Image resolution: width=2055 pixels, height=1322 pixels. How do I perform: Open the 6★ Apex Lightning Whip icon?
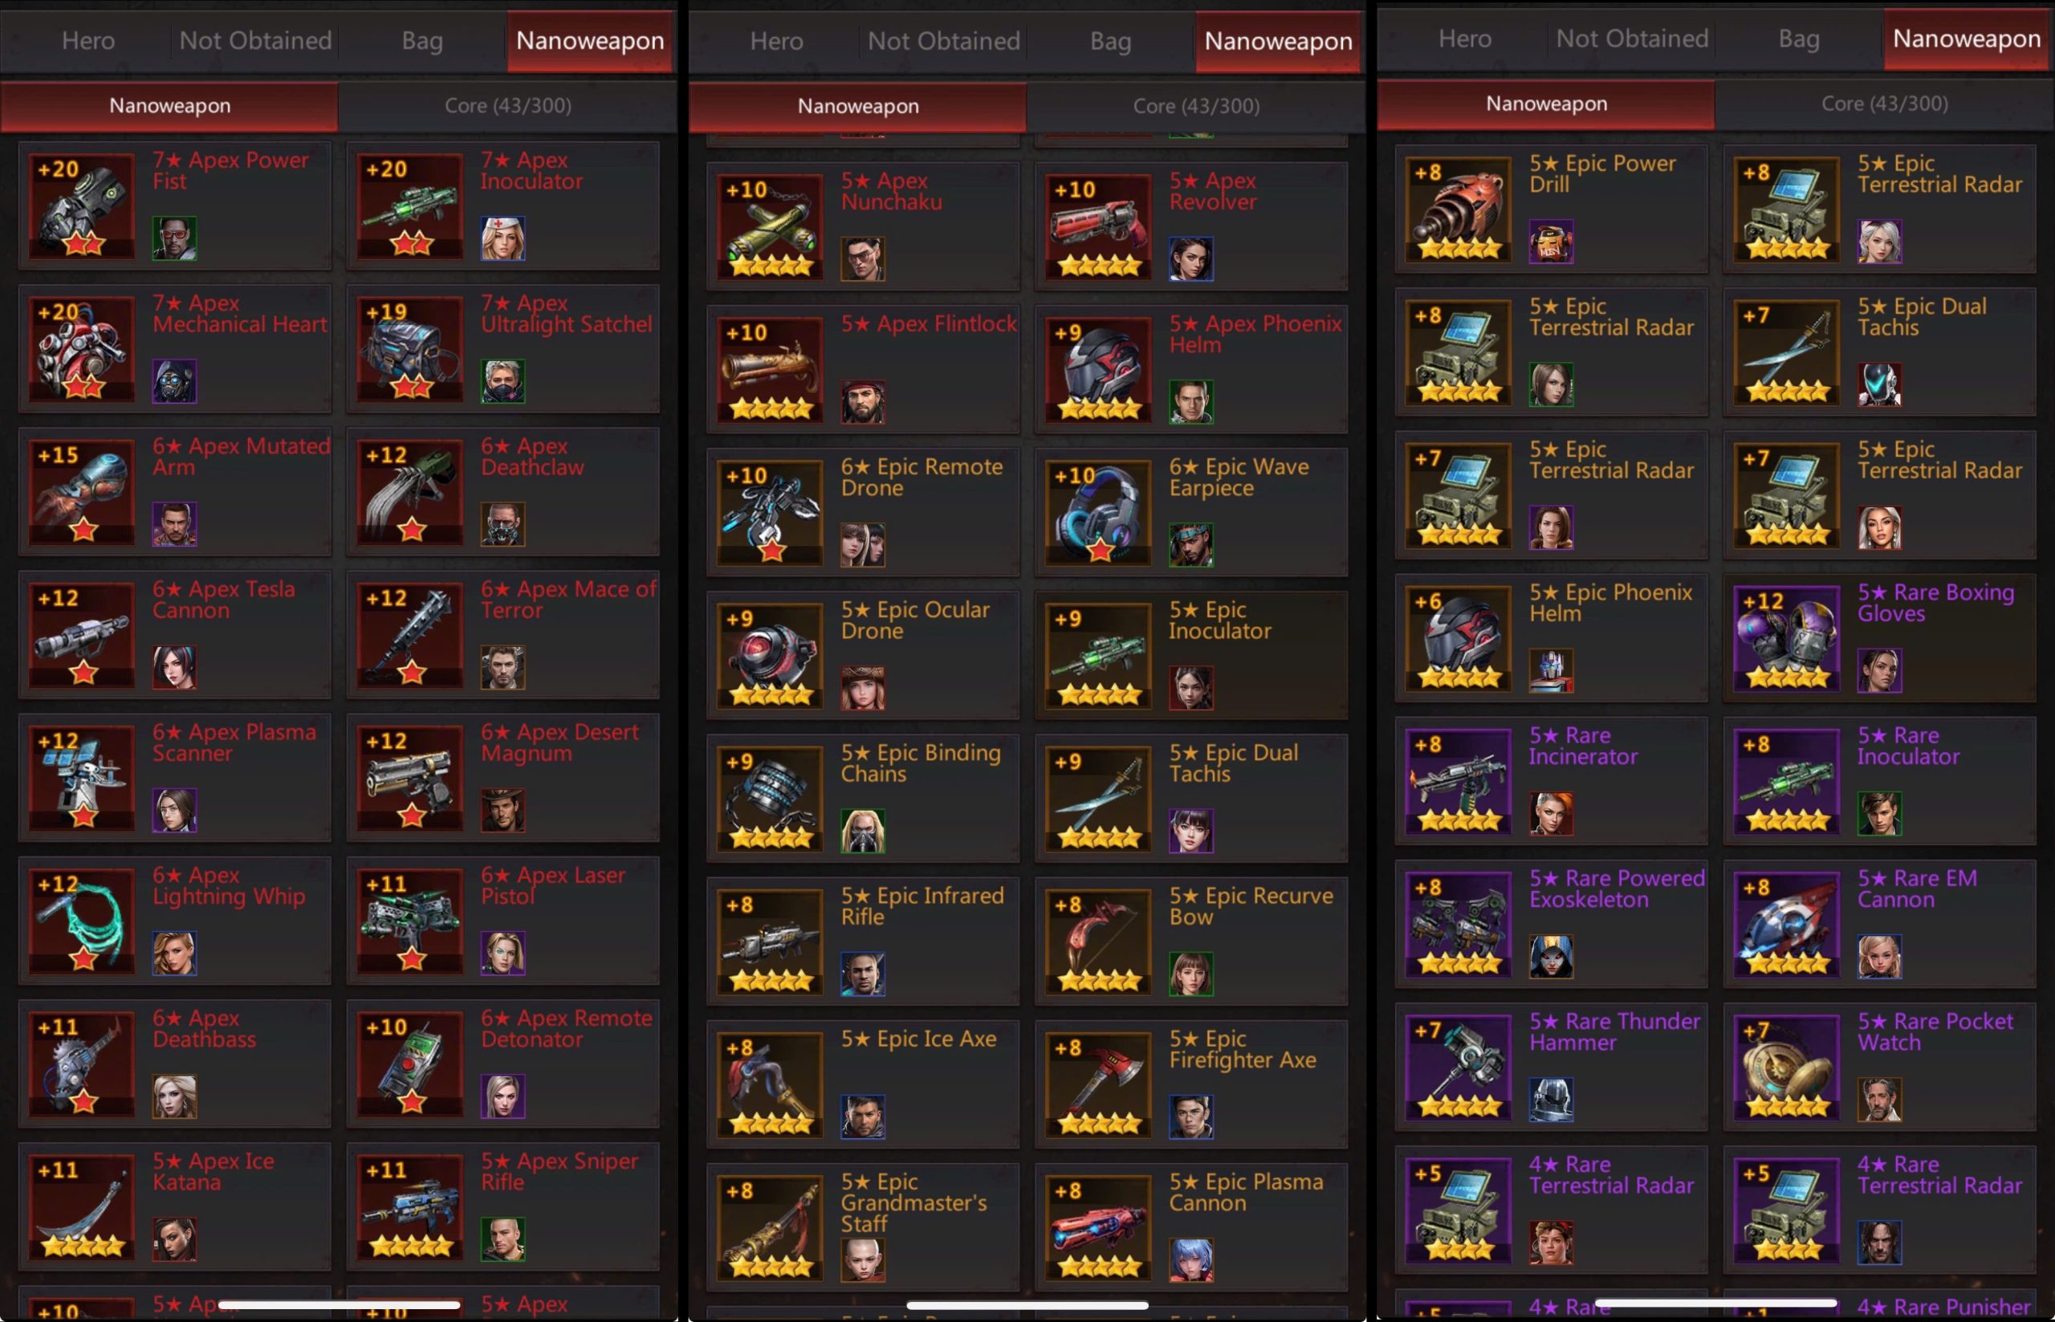(x=82, y=921)
